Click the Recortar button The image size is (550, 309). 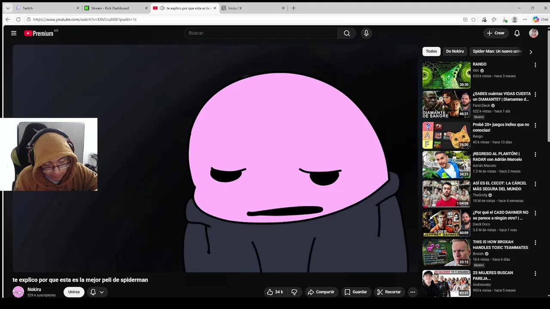389,292
